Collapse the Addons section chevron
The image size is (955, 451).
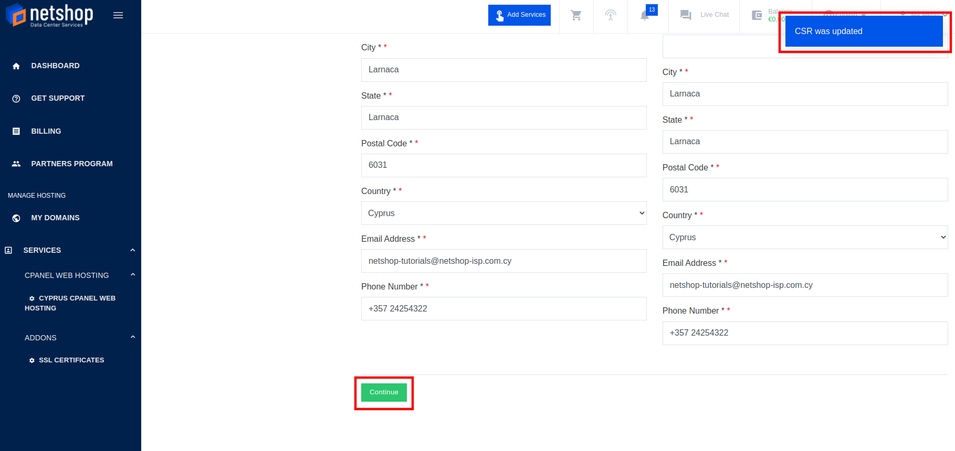133,337
